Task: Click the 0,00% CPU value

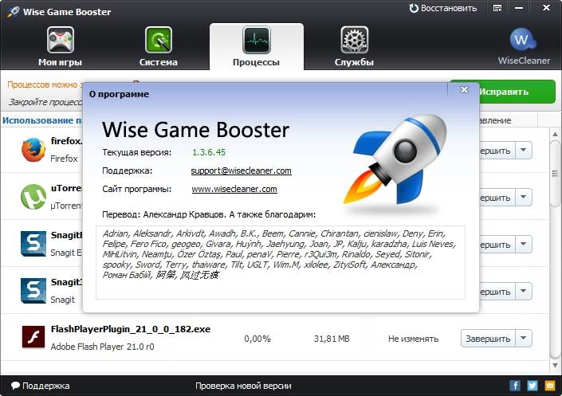Action: 257,339
